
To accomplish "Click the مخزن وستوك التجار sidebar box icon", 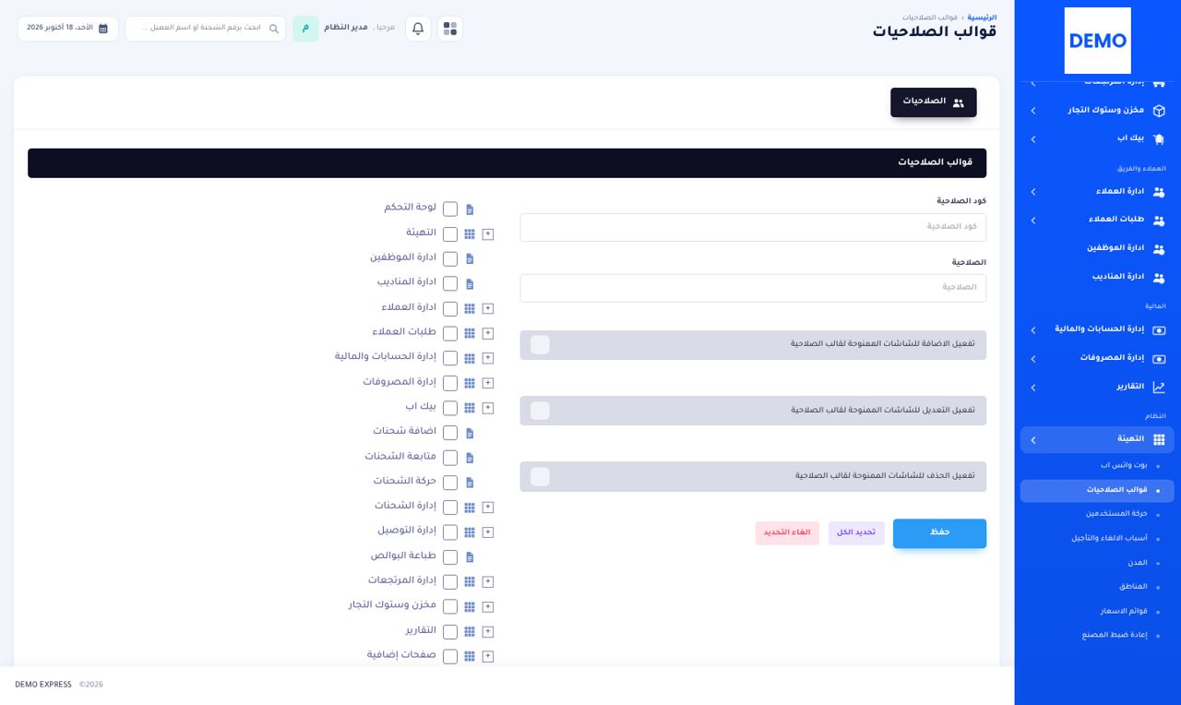I will click(1159, 111).
